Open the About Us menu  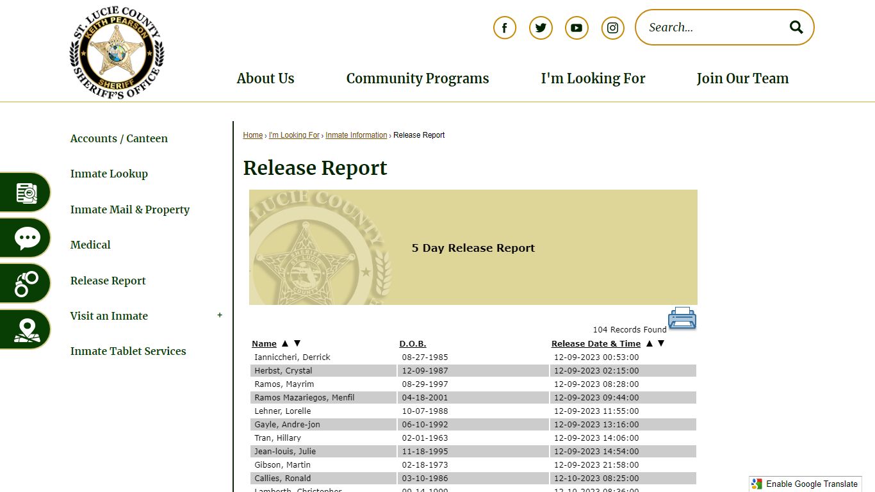pyautogui.click(x=265, y=78)
